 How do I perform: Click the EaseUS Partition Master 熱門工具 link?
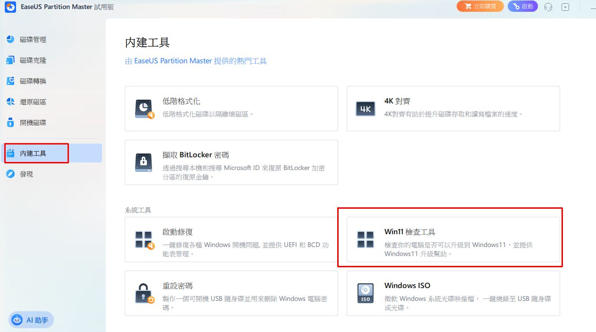click(x=196, y=61)
